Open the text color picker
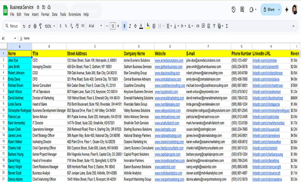 point(141,26)
